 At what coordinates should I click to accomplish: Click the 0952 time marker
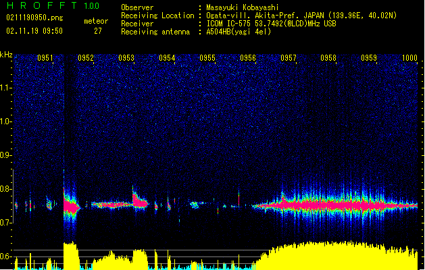pyautogui.click(x=86, y=58)
